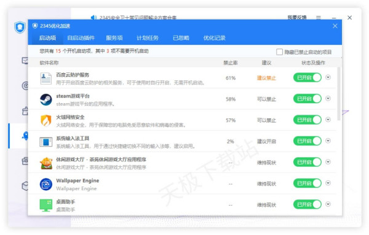
Task: Click 建议开启 in input method row
Action: click(x=266, y=141)
